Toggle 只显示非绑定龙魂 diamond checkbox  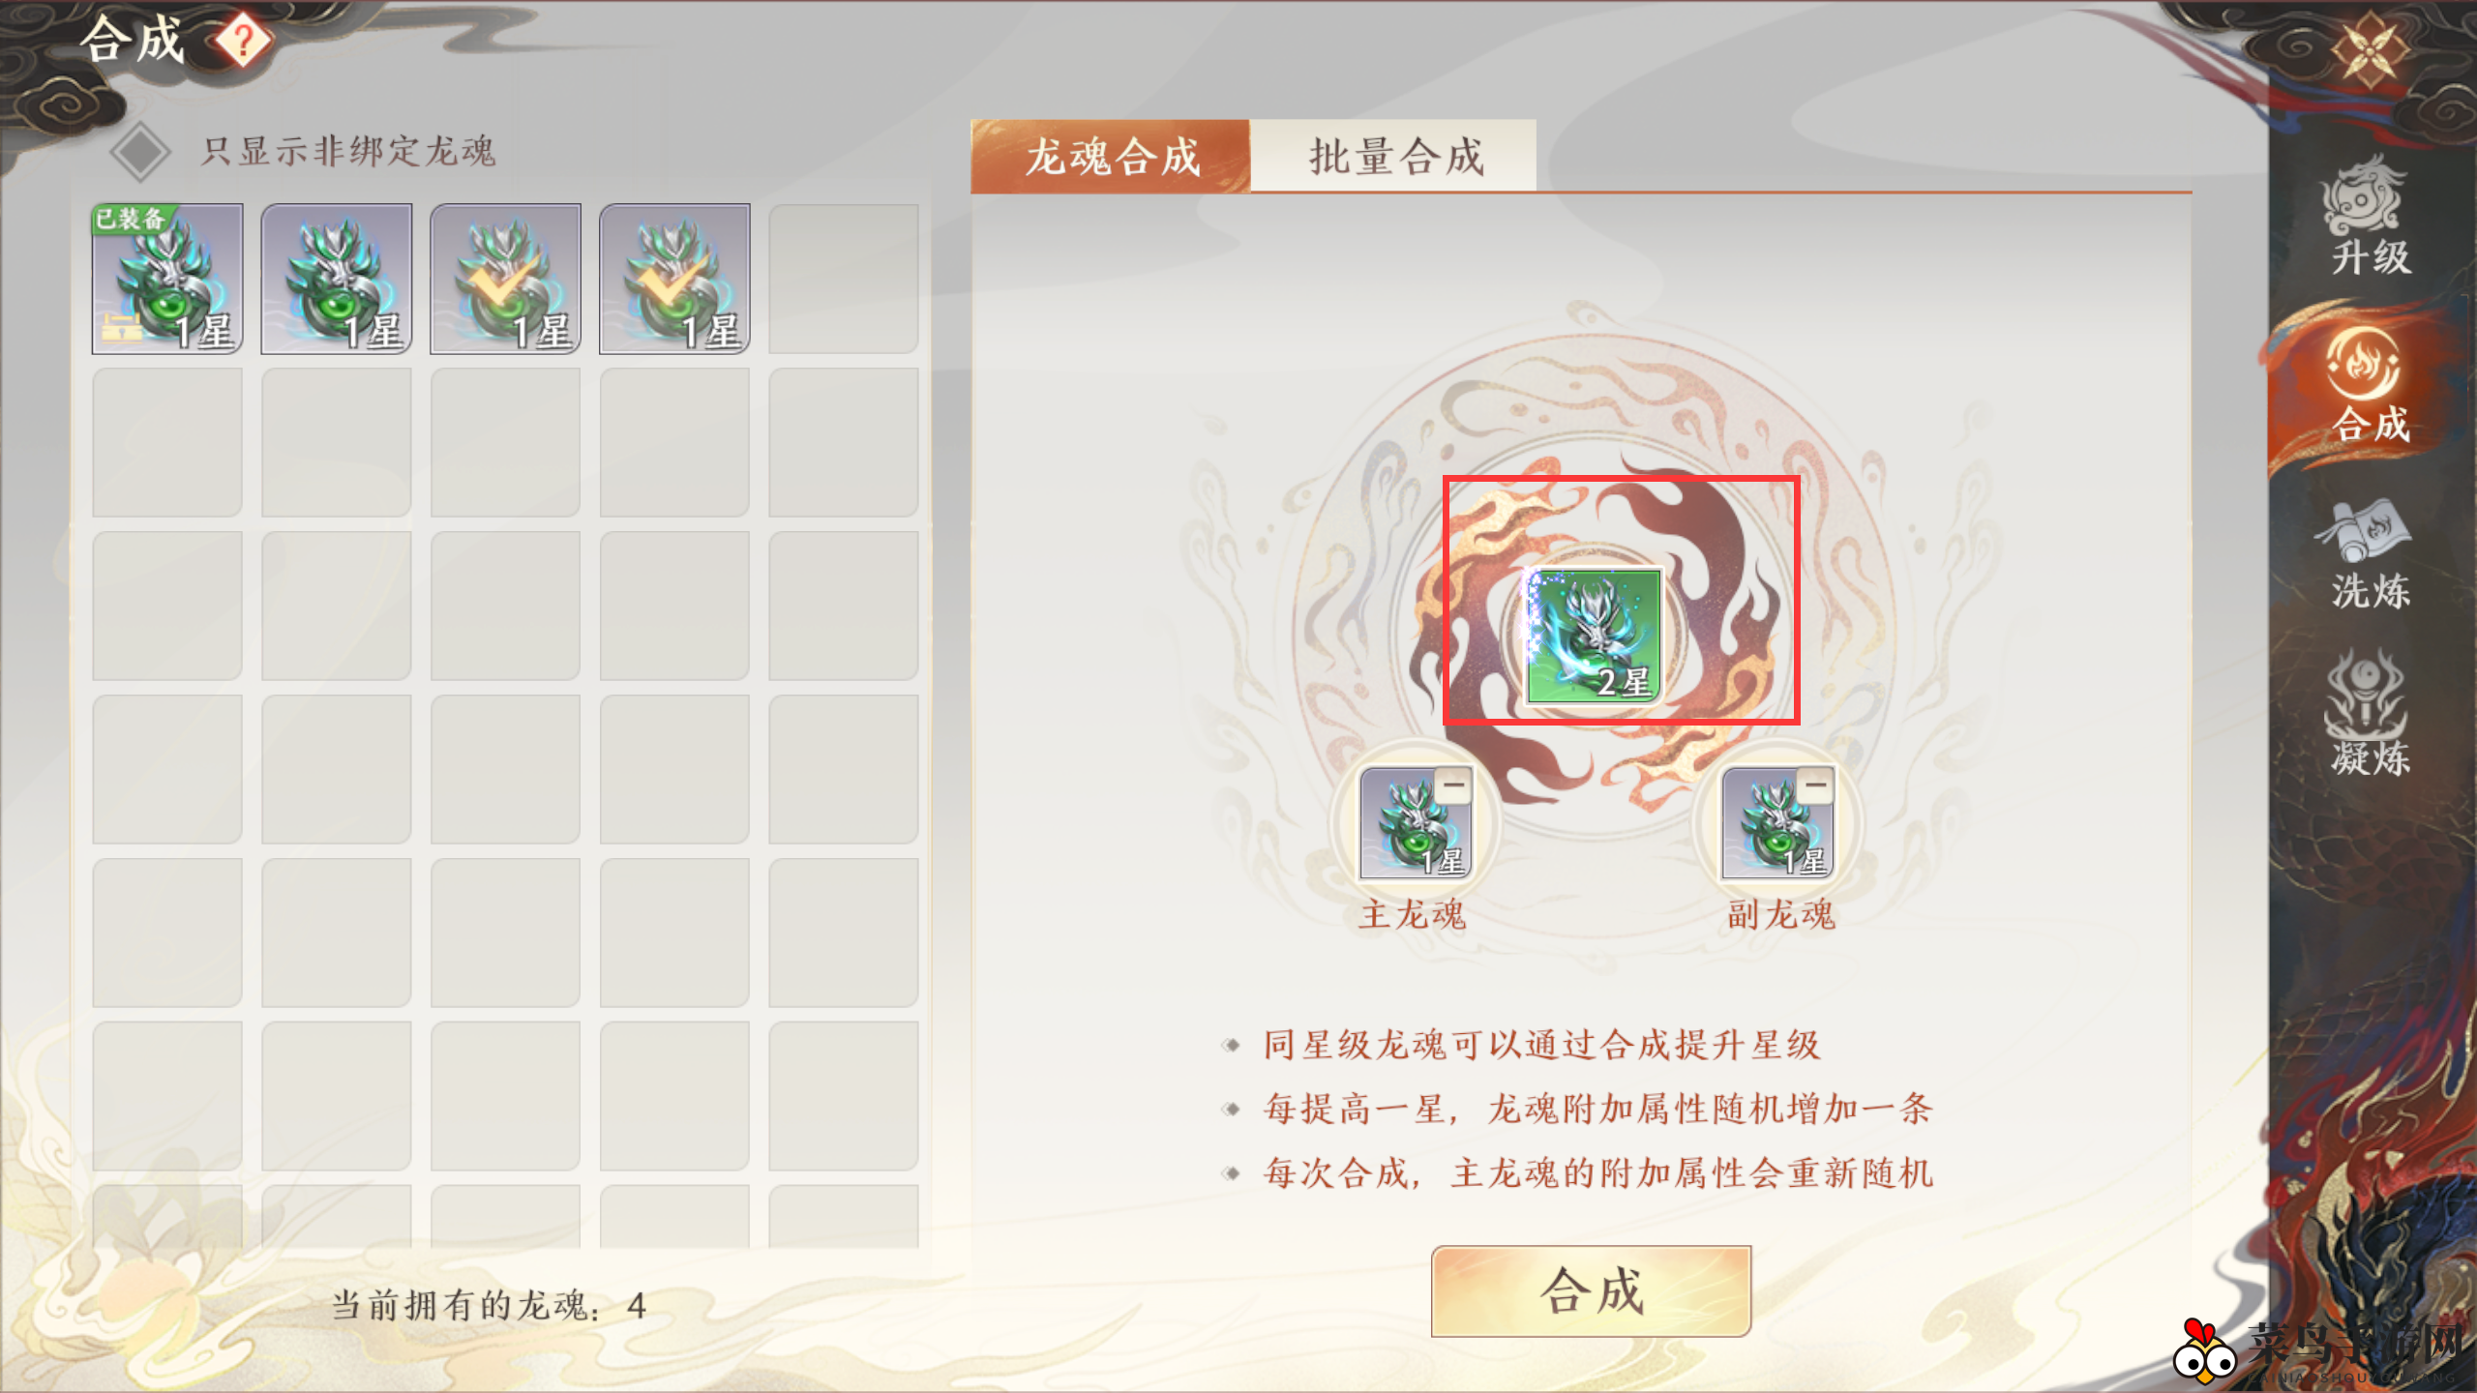(140, 152)
